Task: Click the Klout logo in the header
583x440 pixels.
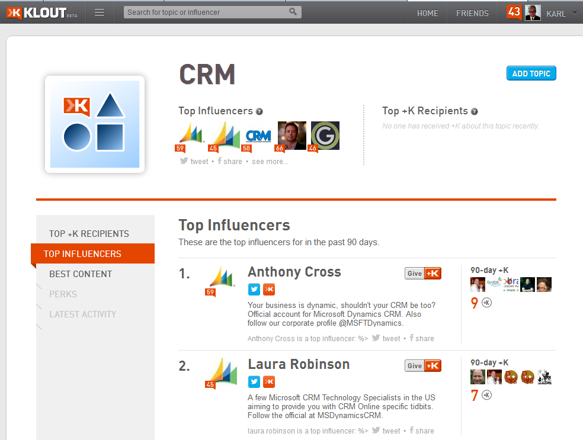Action: 42,12
